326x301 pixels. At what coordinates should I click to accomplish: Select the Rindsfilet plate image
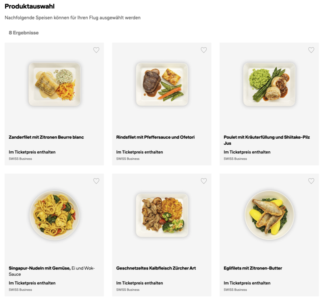(x=162, y=84)
